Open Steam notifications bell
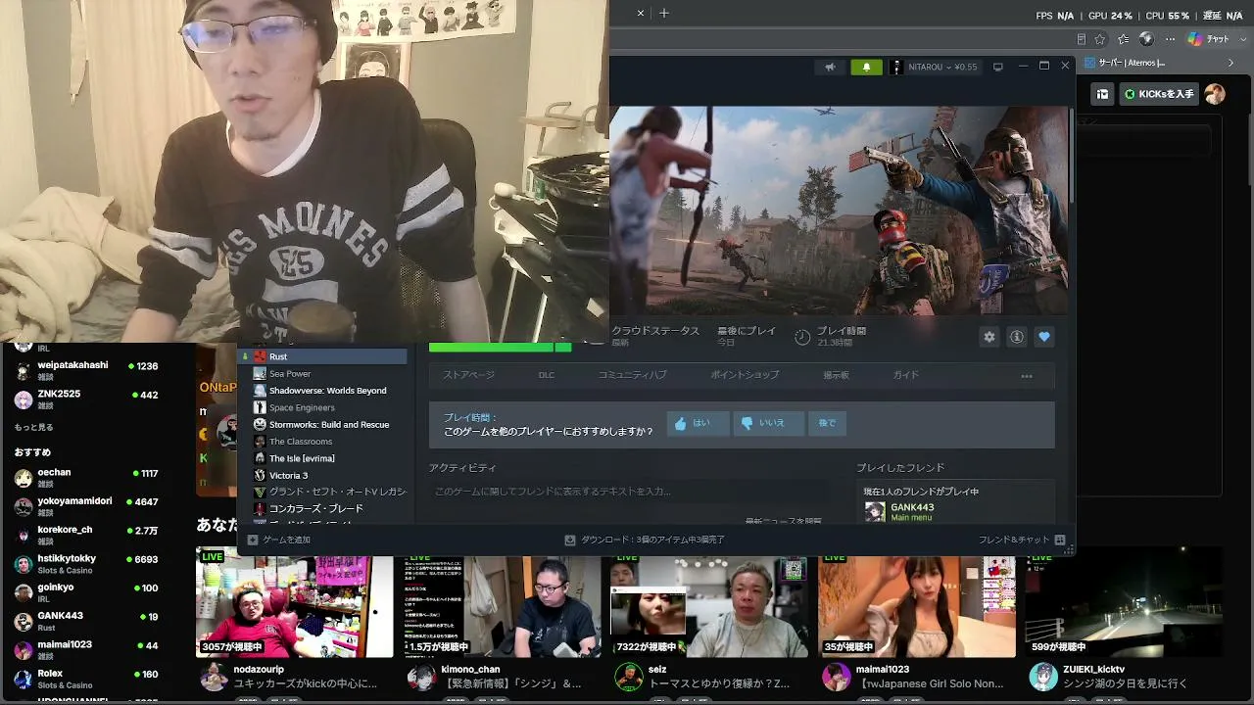Image resolution: width=1254 pixels, height=705 pixels. coord(866,67)
